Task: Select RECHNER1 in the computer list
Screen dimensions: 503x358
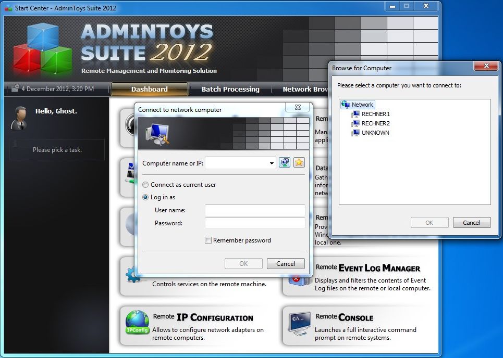Action: point(376,114)
